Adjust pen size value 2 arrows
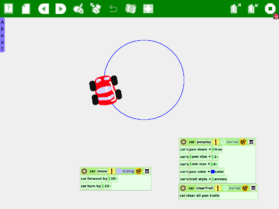 (213, 157)
